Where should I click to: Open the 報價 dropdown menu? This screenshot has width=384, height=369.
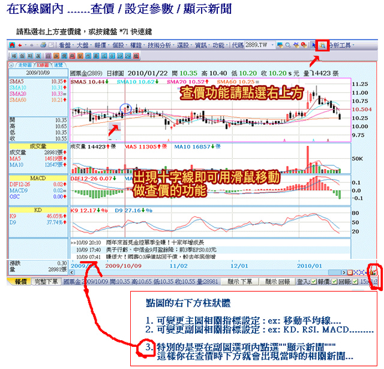[x=102, y=46]
